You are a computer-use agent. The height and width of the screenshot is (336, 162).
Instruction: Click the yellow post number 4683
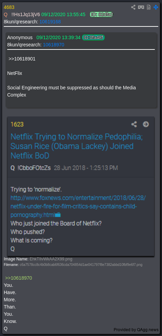click(x=9, y=7)
